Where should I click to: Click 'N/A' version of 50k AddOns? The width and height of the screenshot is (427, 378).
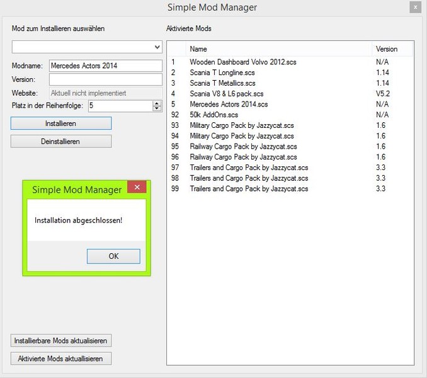click(382, 115)
